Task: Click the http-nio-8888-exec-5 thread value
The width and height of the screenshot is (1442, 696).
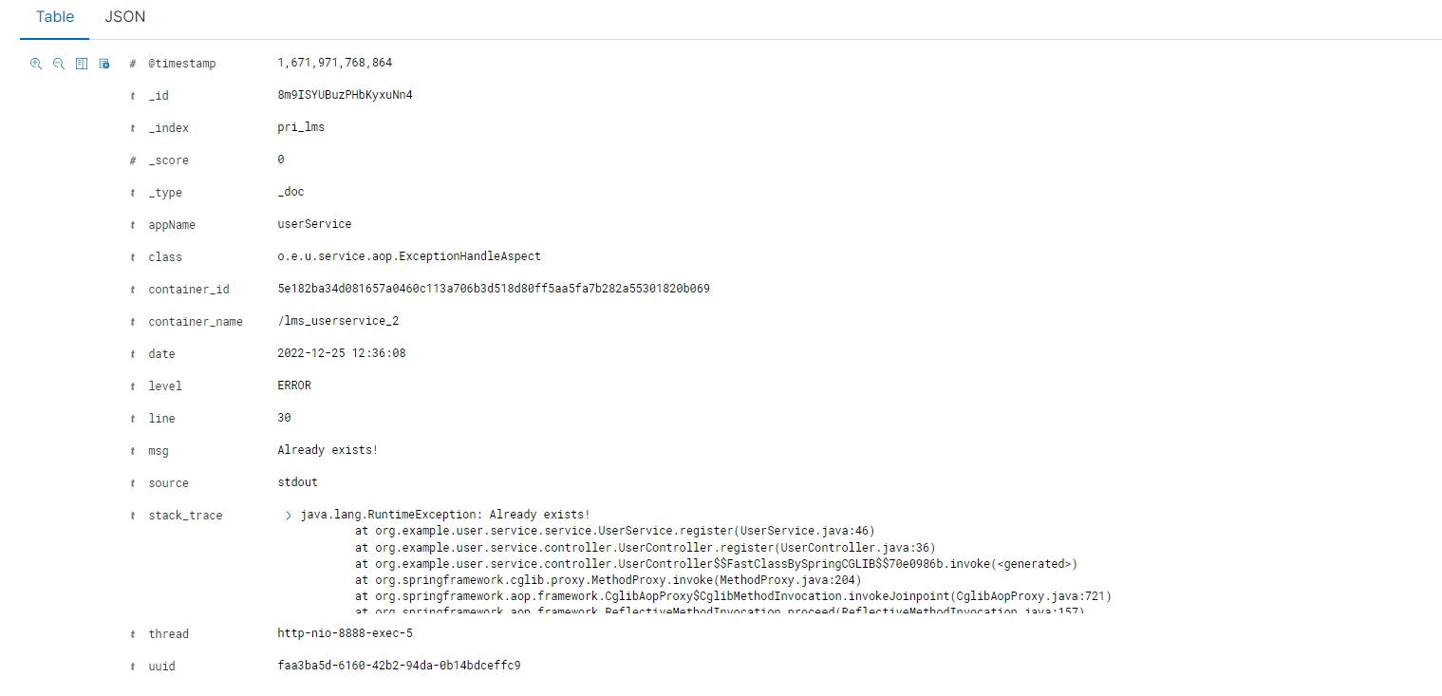Action: (x=345, y=633)
